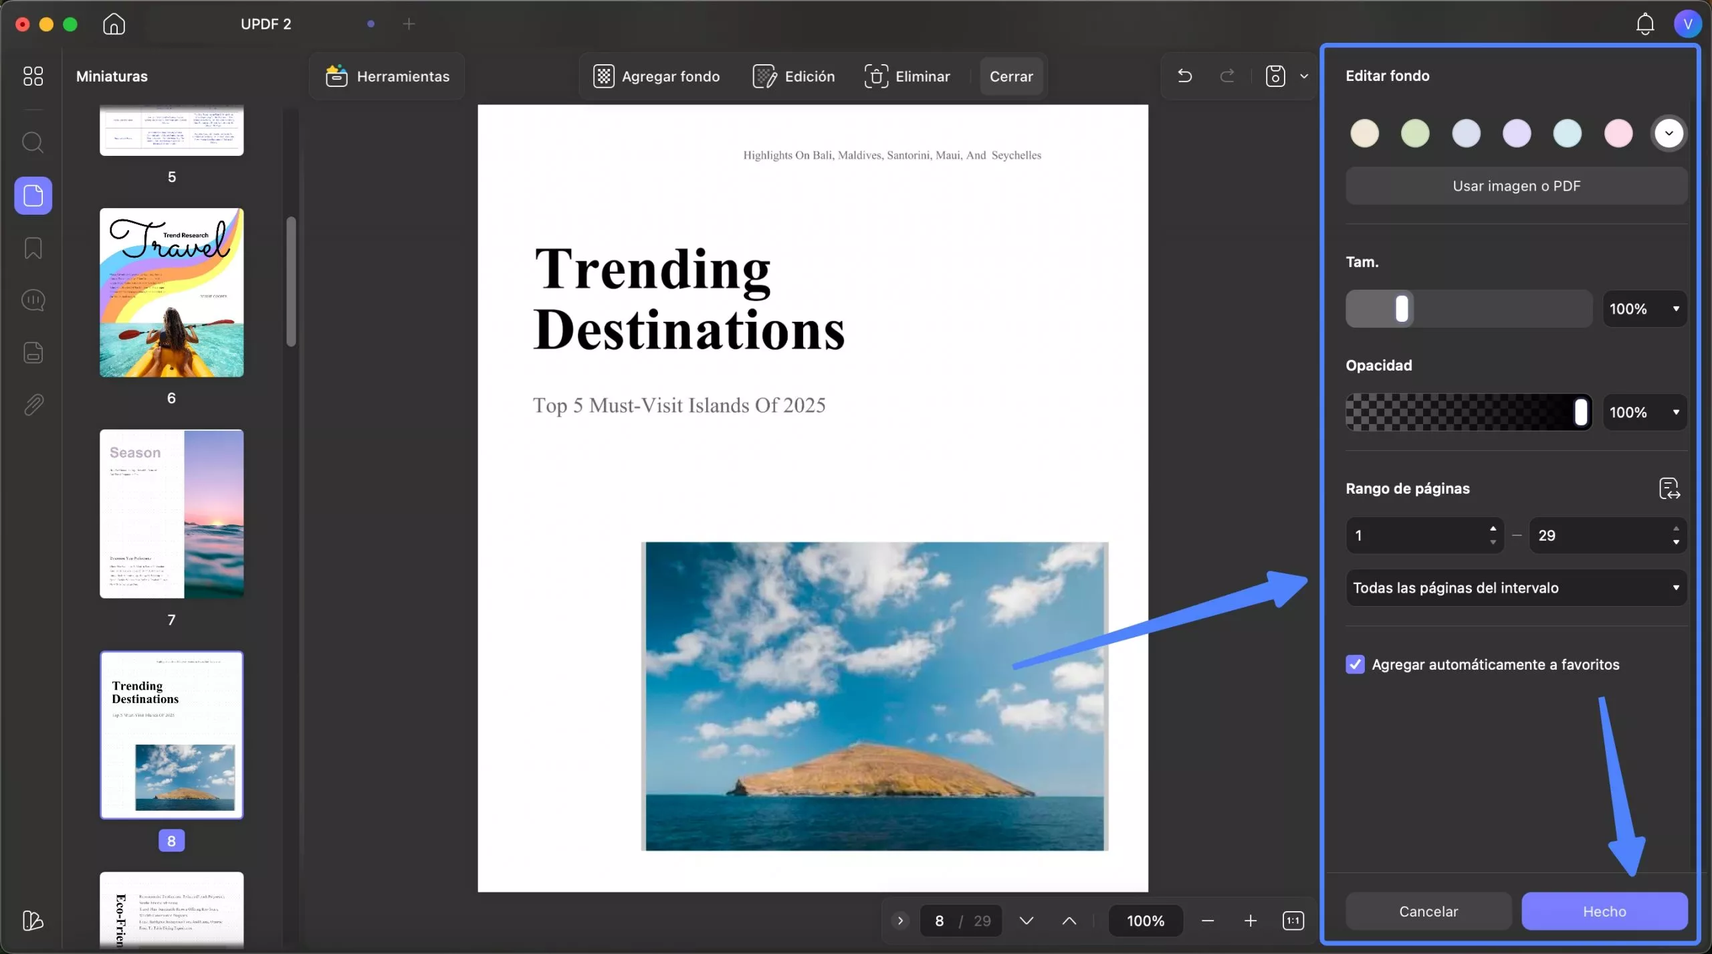Screen dimensions: 1712x954
Task: Pick the pink color swatch
Action: click(1618, 133)
